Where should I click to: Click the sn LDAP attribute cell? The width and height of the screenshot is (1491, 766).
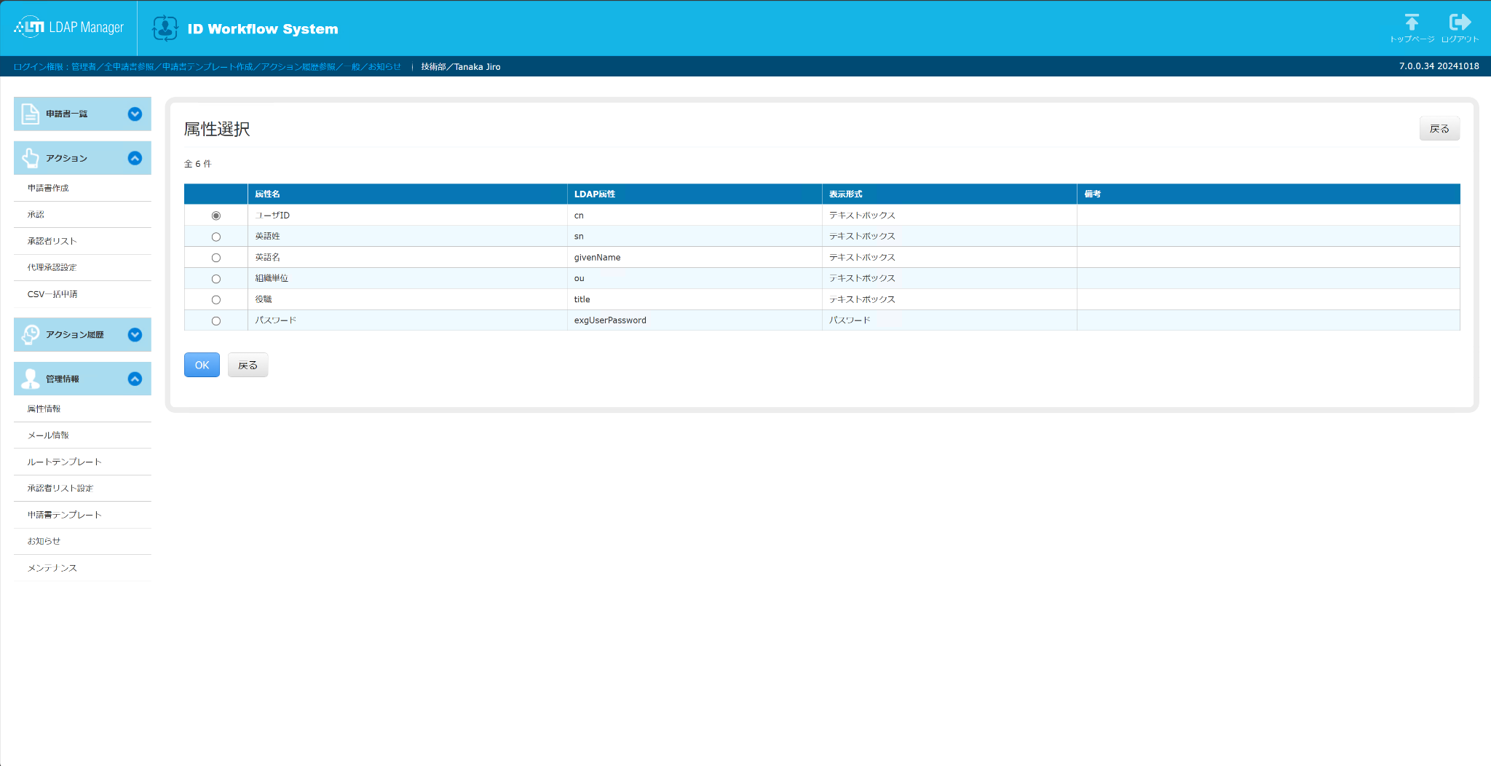pyautogui.click(x=695, y=237)
